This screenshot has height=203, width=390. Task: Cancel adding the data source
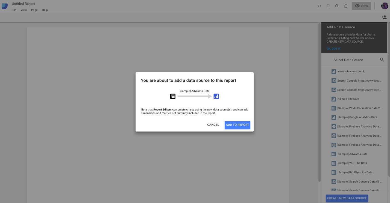point(213,125)
